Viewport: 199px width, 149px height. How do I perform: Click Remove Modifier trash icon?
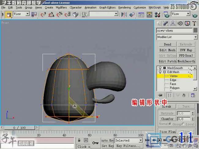pyautogui.click(x=184, y=95)
